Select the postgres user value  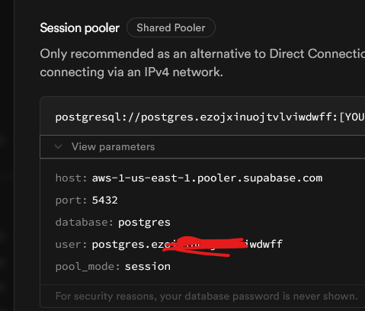click(x=187, y=245)
